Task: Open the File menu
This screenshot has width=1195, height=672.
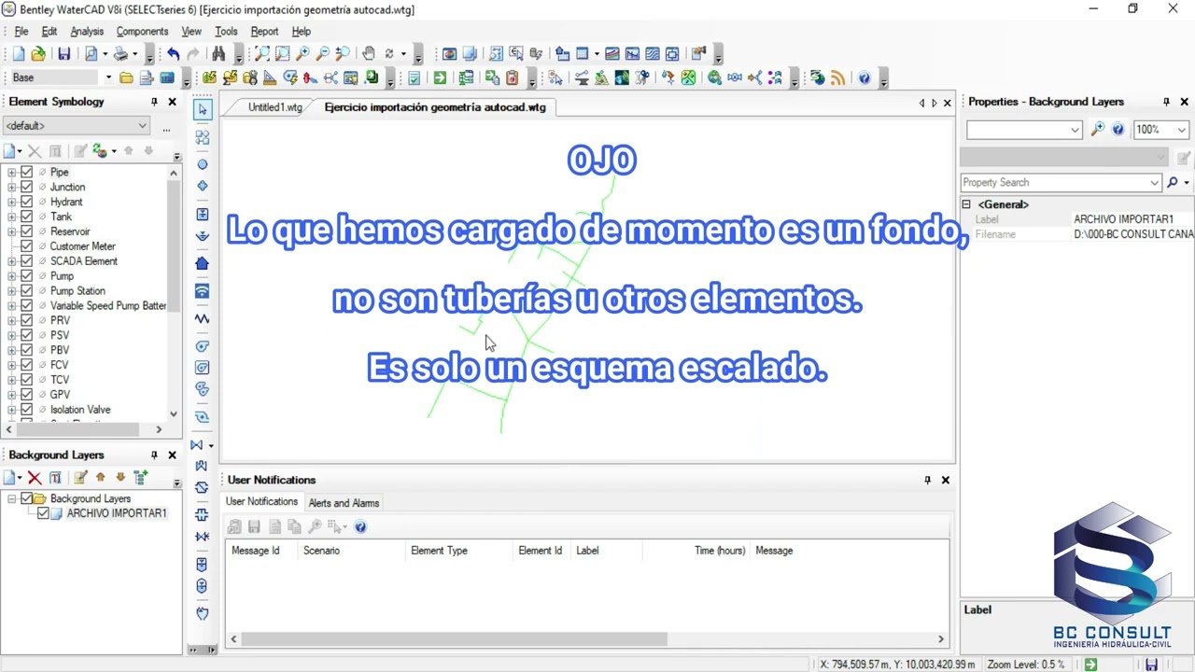Action: [21, 32]
